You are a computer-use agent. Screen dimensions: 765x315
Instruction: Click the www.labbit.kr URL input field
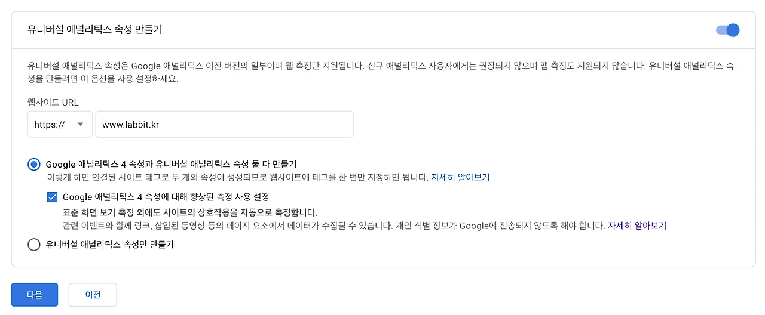(x=224, y=125)
